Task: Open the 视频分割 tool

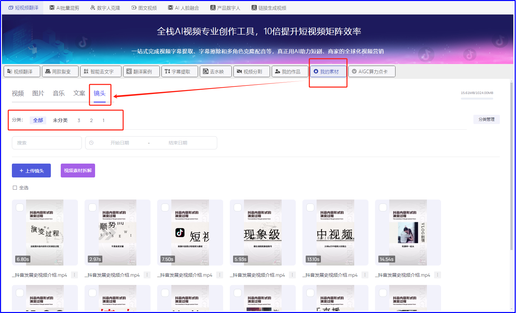Action: tap(252, 71)
